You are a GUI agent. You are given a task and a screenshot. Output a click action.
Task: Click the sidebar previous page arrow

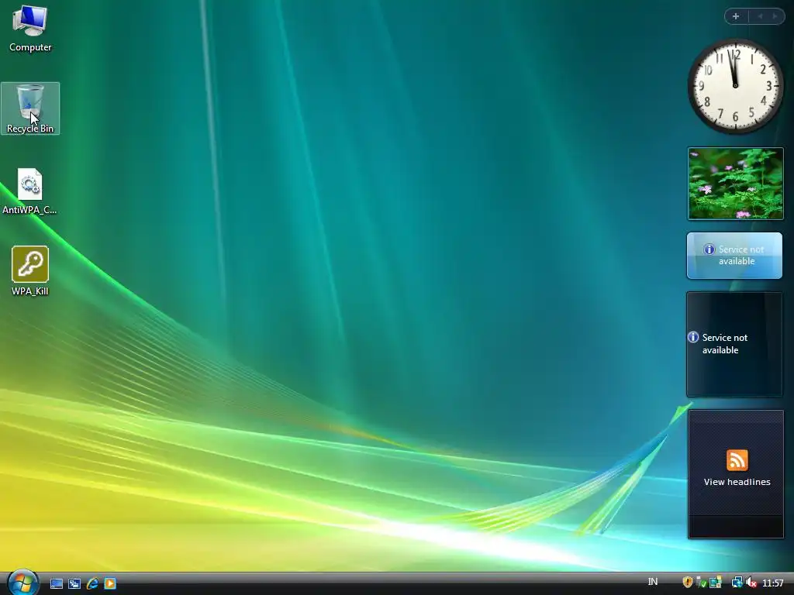tap(760, 16)
